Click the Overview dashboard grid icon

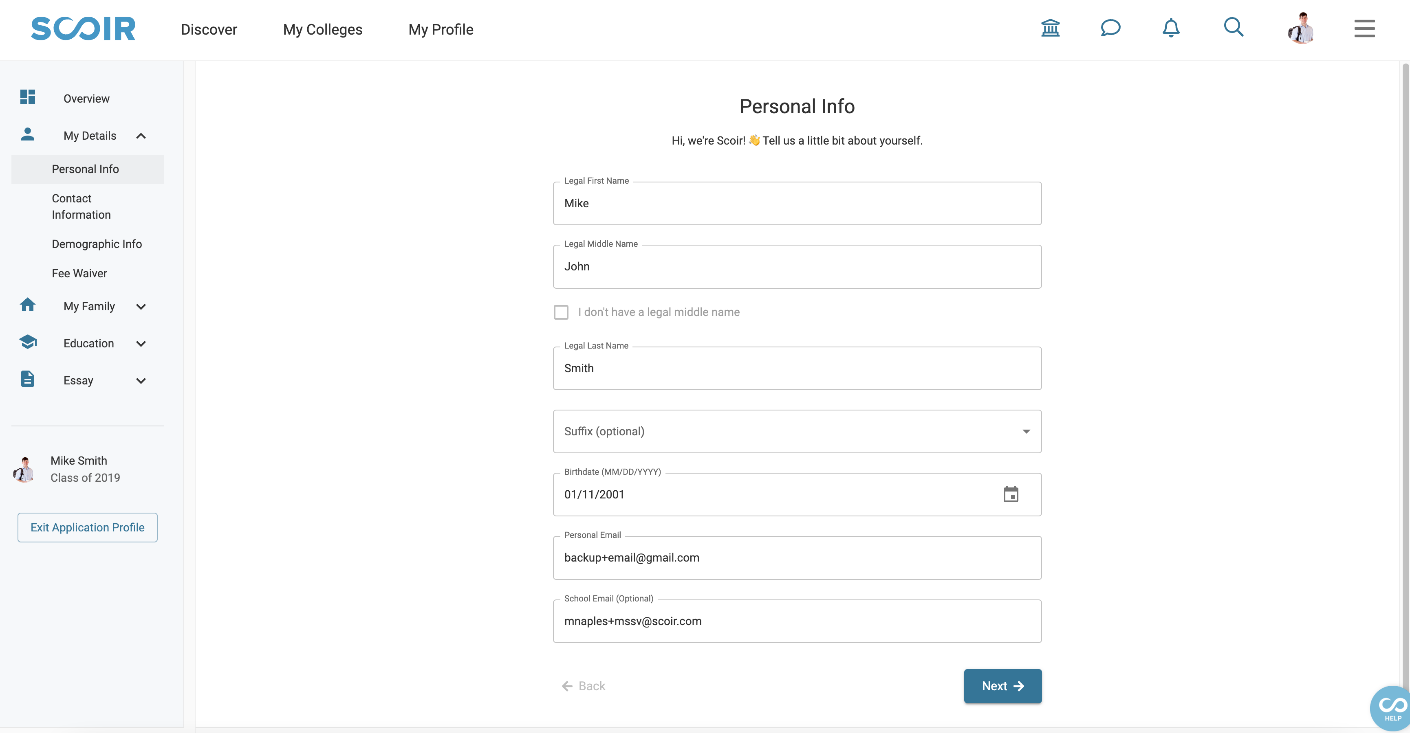click(x=27, y=97)
